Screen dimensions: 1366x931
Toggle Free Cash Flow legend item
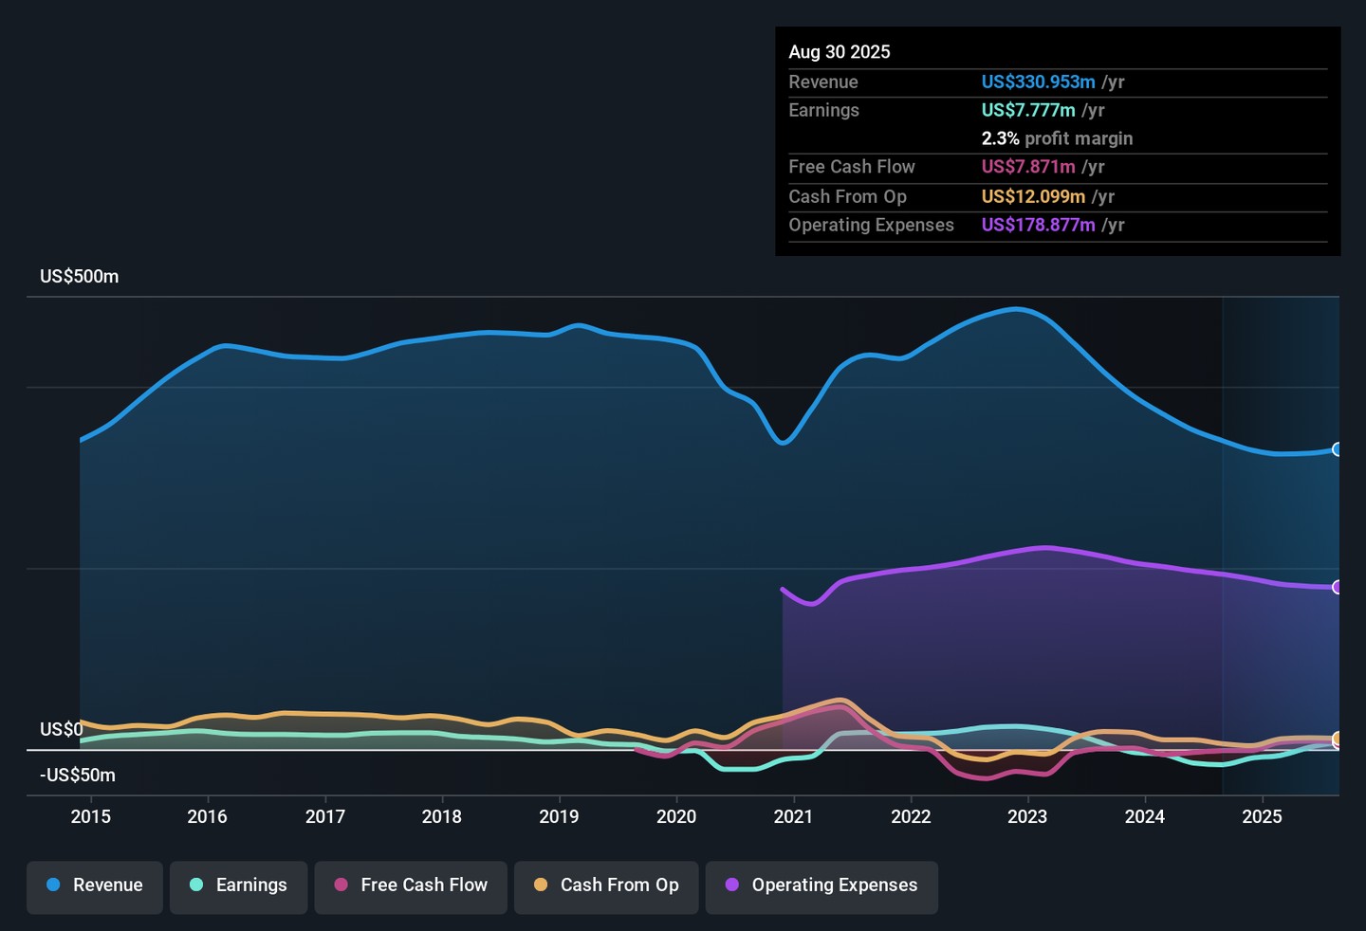(x=411, y=885)
